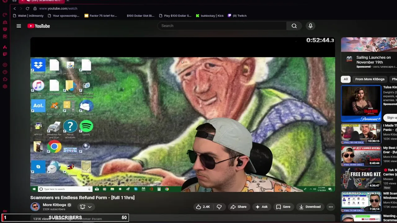Screen dimensions: 397x223
Task: Open 8:40:44 scammer revenge video thumbnail
Action: (x=361, y=156)
